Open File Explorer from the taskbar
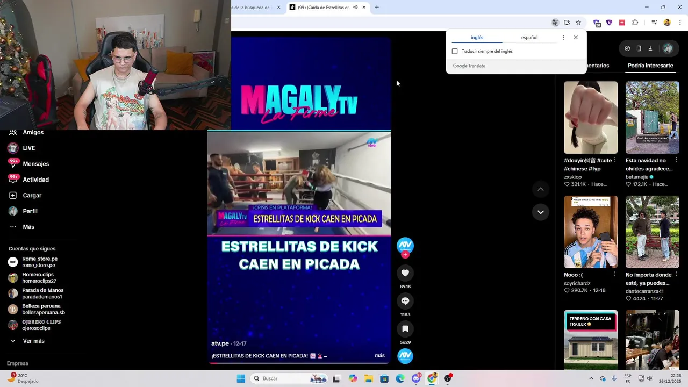This screenshot has width=688, height=387. coord(369,378)
